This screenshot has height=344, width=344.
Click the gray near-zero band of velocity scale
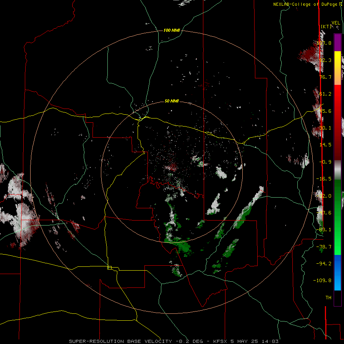[x=338, y=170]
